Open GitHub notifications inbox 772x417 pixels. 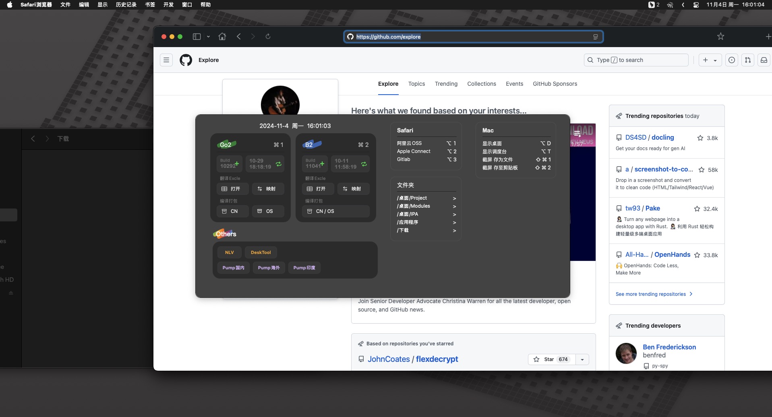764,60
